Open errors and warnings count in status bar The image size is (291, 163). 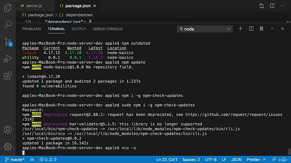point(48,159)
